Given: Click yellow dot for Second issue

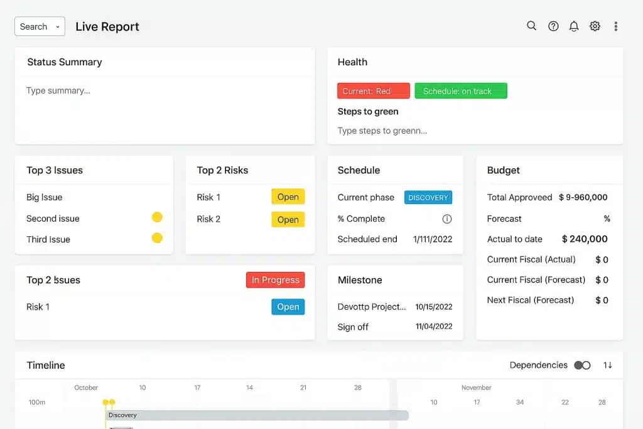Looking at the screenshot, I should click(x=157, y=217).
